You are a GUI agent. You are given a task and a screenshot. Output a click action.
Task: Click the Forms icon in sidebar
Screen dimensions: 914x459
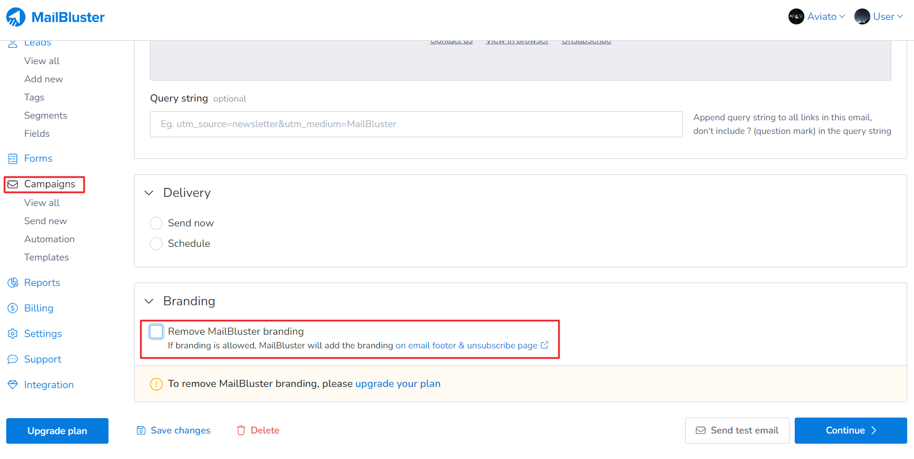click(12, 159)
